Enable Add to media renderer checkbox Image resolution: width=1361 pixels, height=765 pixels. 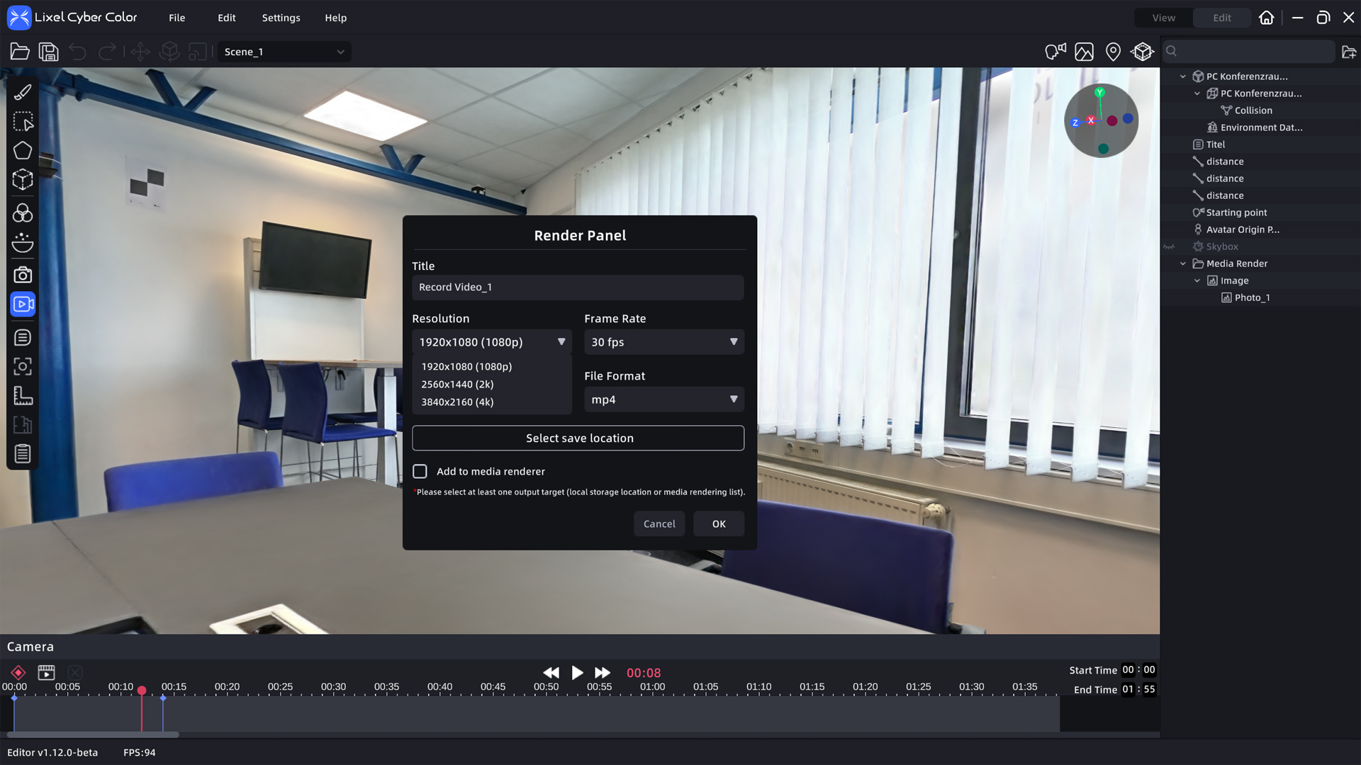point(420,471)
